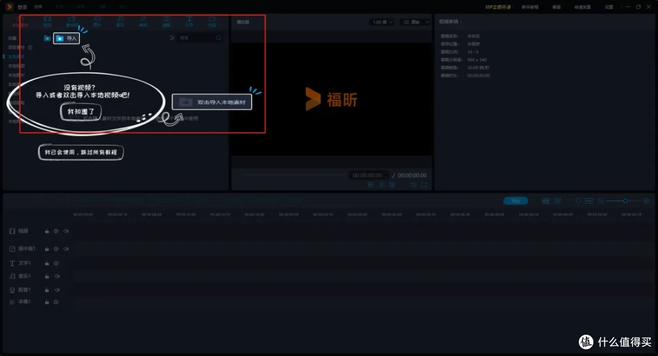Open 申请发票 in the title bar

(582, 7)
